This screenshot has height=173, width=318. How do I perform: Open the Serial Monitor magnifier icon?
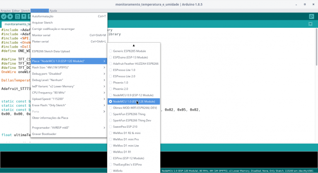[x=311, y=17]
